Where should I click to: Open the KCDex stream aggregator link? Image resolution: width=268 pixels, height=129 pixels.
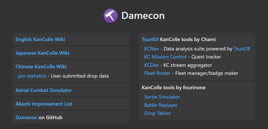152,65
